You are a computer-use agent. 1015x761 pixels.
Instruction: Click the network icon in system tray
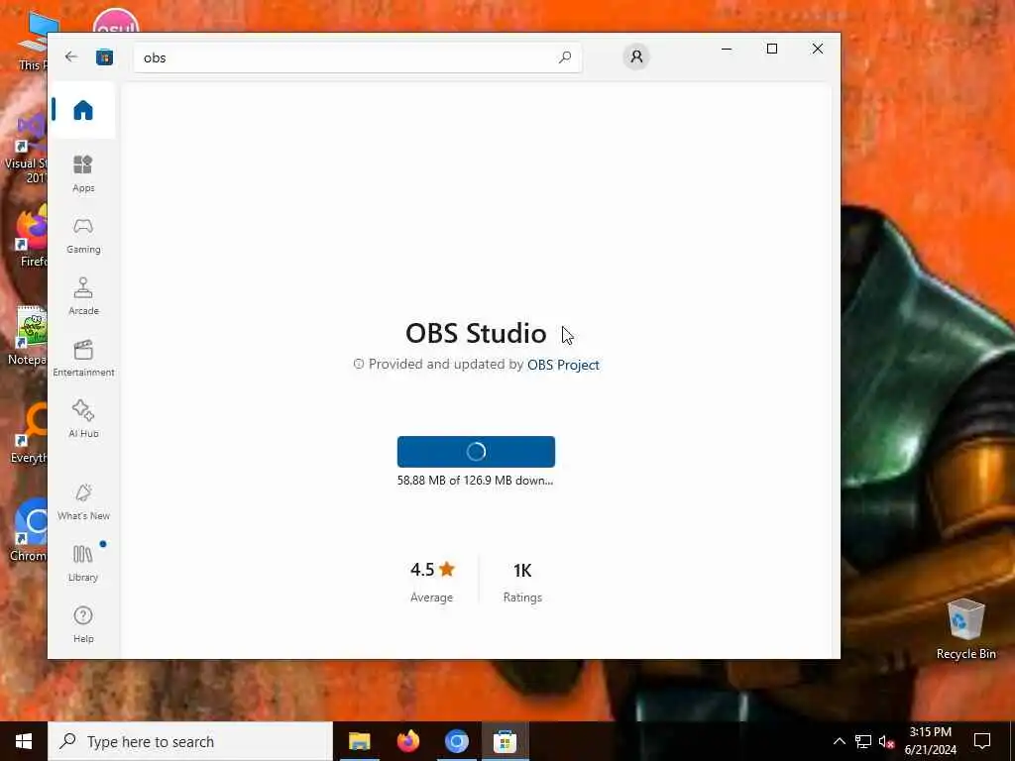point(863,741)
